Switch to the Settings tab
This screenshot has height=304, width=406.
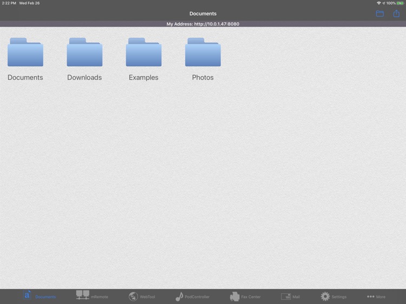333,296
